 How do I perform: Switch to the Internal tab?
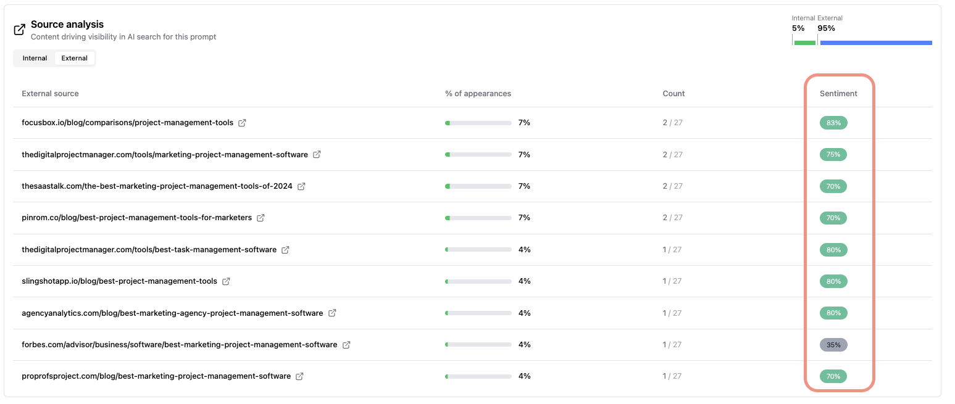click(x=35, y=58)
